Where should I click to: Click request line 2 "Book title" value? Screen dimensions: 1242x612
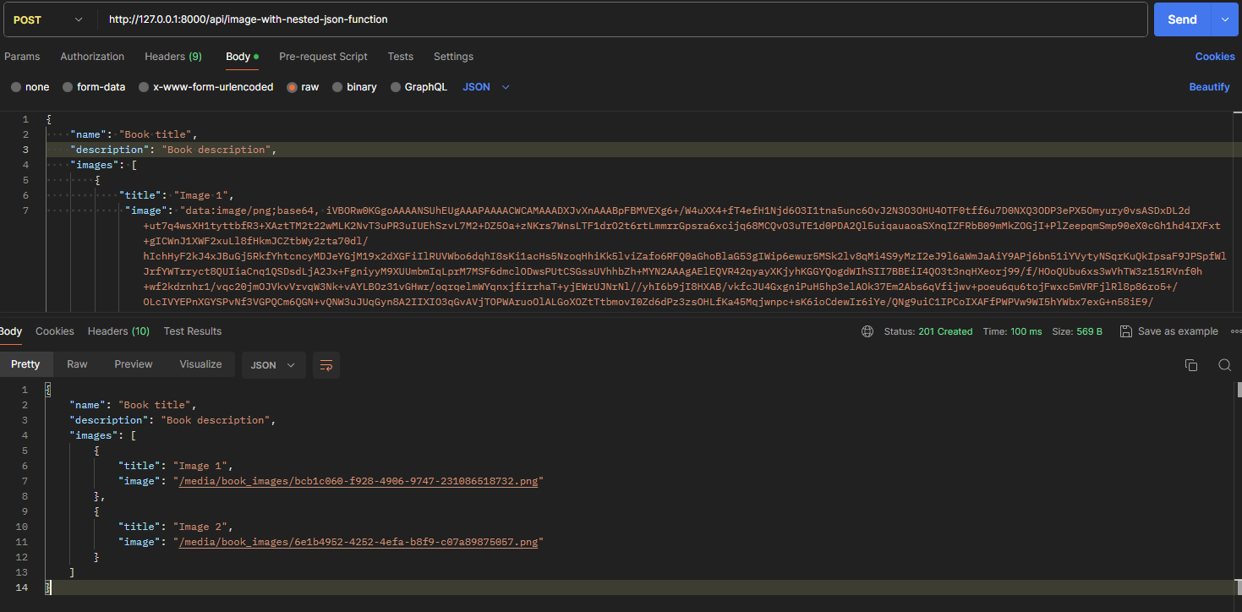(157, 134)
